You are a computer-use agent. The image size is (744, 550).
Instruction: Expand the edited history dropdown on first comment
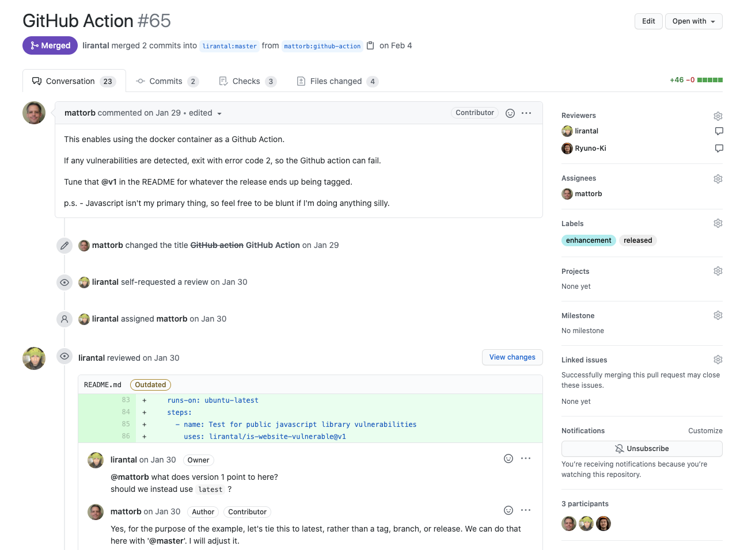pos(206,113)
